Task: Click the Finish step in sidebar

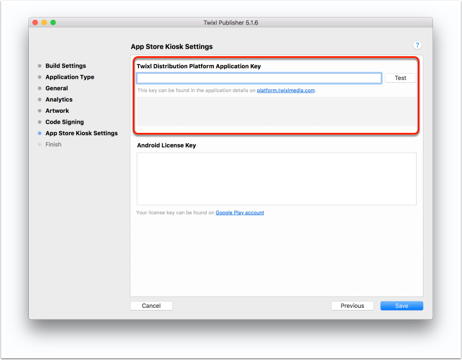Action: click(53, 144)
